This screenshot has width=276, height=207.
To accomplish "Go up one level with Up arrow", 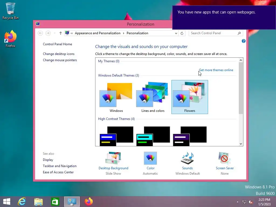I will [x=61, y=33].
